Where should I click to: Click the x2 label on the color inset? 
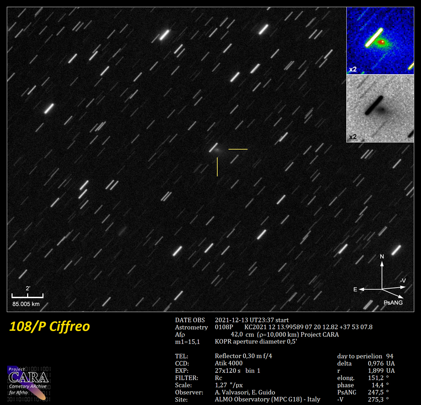[353, 69]
